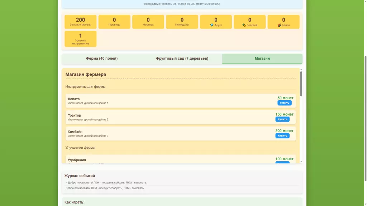Switch to the Ферма (40 полей) tab
This screenshot has height=206, width=367.
[x=102, y=59]
